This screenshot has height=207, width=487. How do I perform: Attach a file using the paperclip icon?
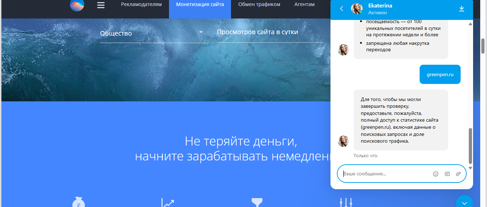[458, 174]
